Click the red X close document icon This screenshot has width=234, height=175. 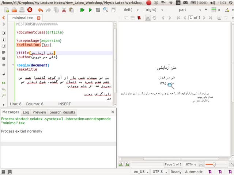(x=30, y=10)
